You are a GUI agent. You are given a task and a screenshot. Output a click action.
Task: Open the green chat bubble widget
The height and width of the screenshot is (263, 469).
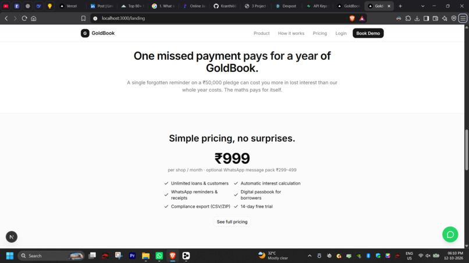point(450,235)
